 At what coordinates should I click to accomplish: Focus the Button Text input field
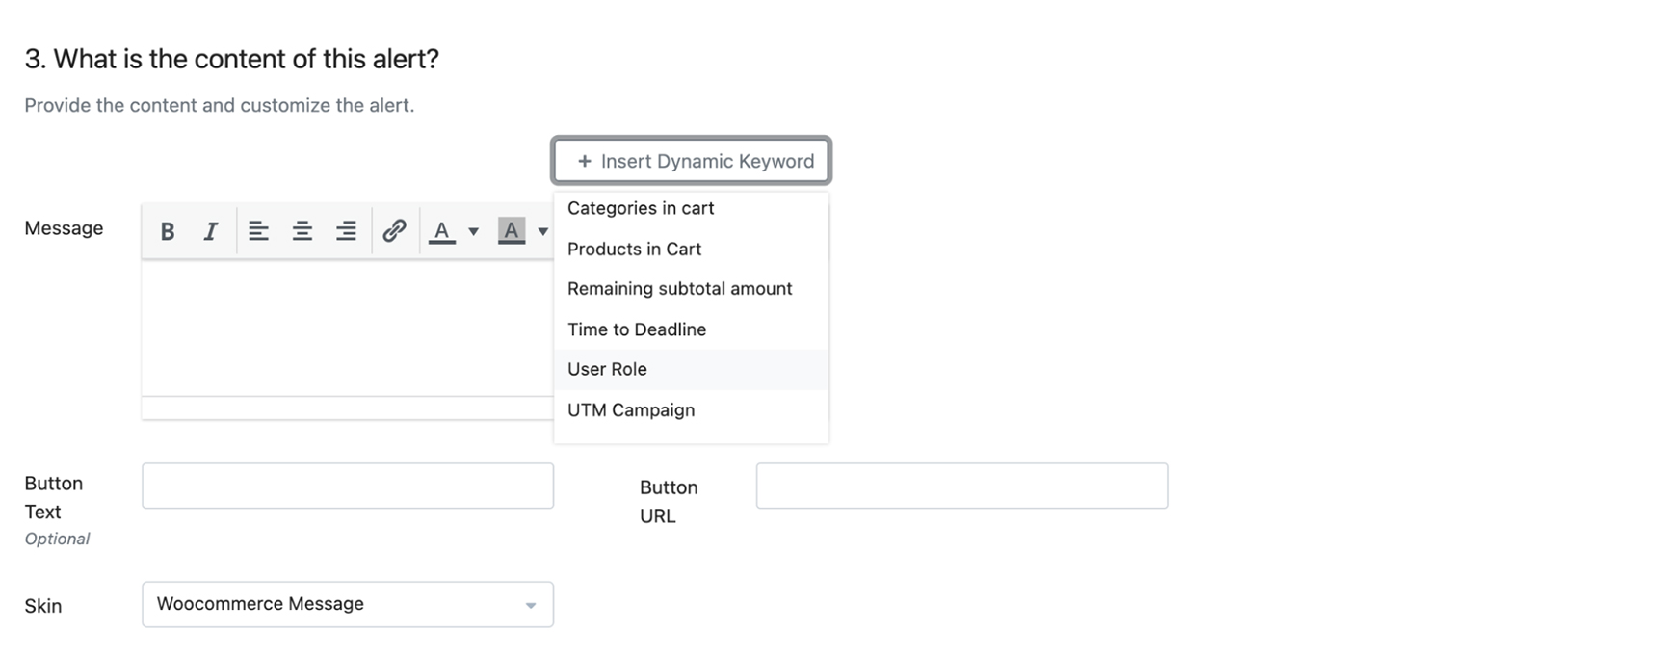[348, 486]
